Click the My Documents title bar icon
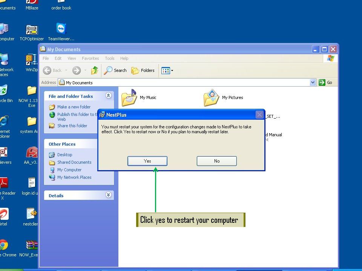 [43, 49]
